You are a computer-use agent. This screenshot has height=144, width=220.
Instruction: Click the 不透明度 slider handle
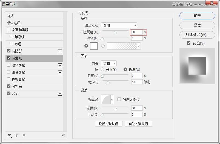115,33
